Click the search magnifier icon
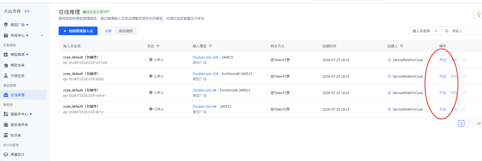This screenshot has height=161, width=482. [x=447, y=31]
